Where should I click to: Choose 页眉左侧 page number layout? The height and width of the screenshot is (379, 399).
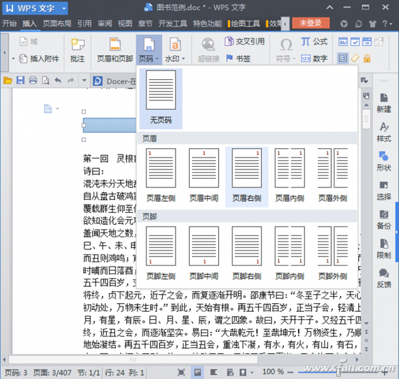click(x=161, y=176)
